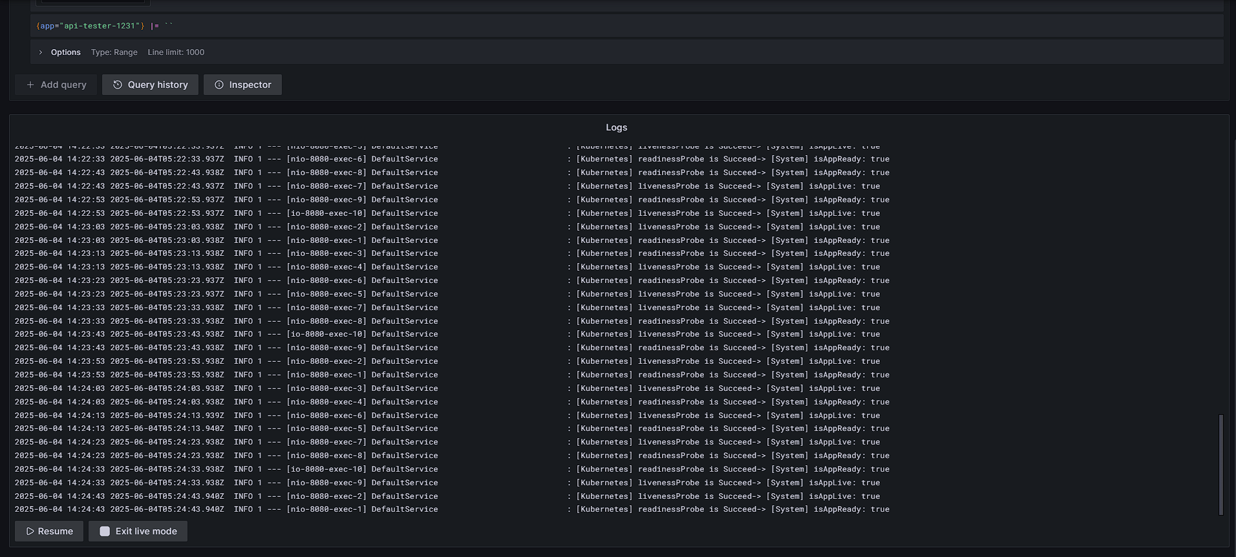Click the stop square icon for live mode

coord(105,531)
